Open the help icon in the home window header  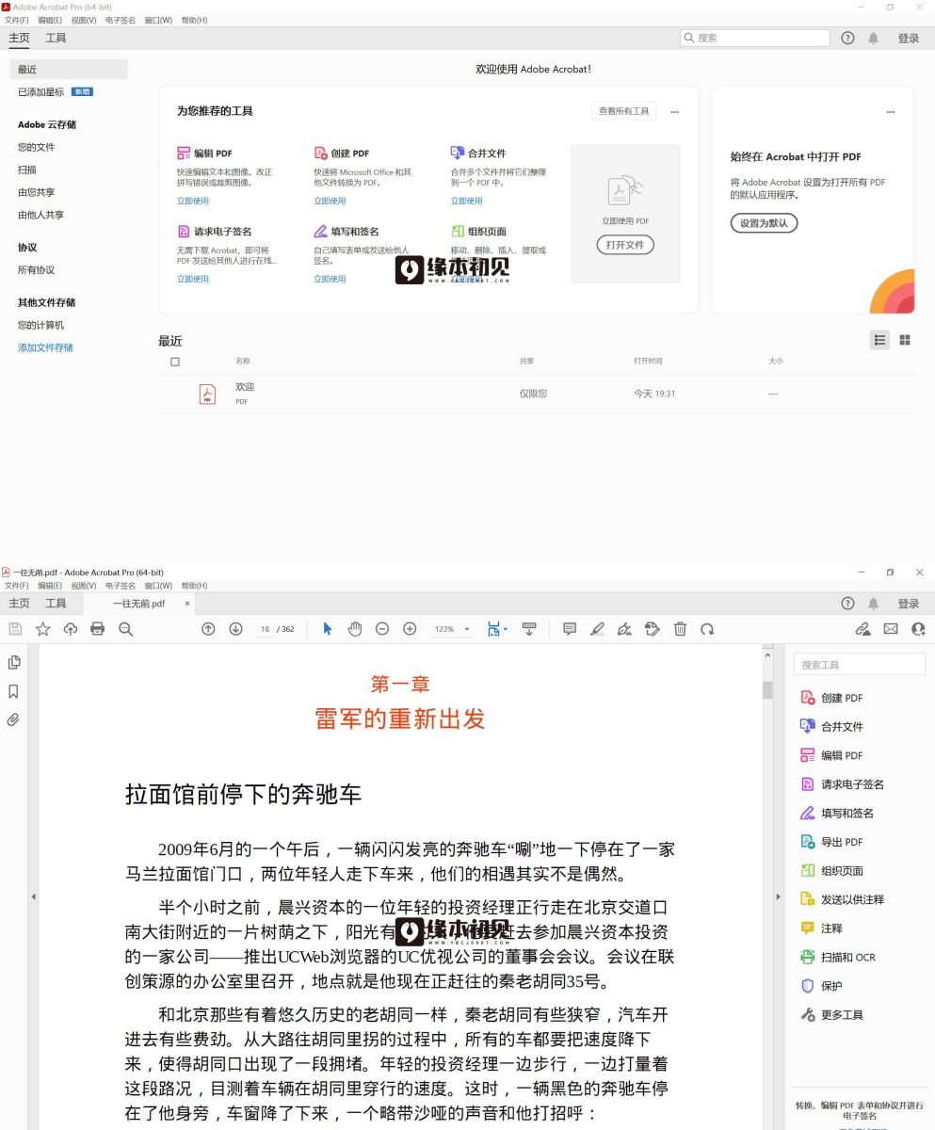point(847,38)
